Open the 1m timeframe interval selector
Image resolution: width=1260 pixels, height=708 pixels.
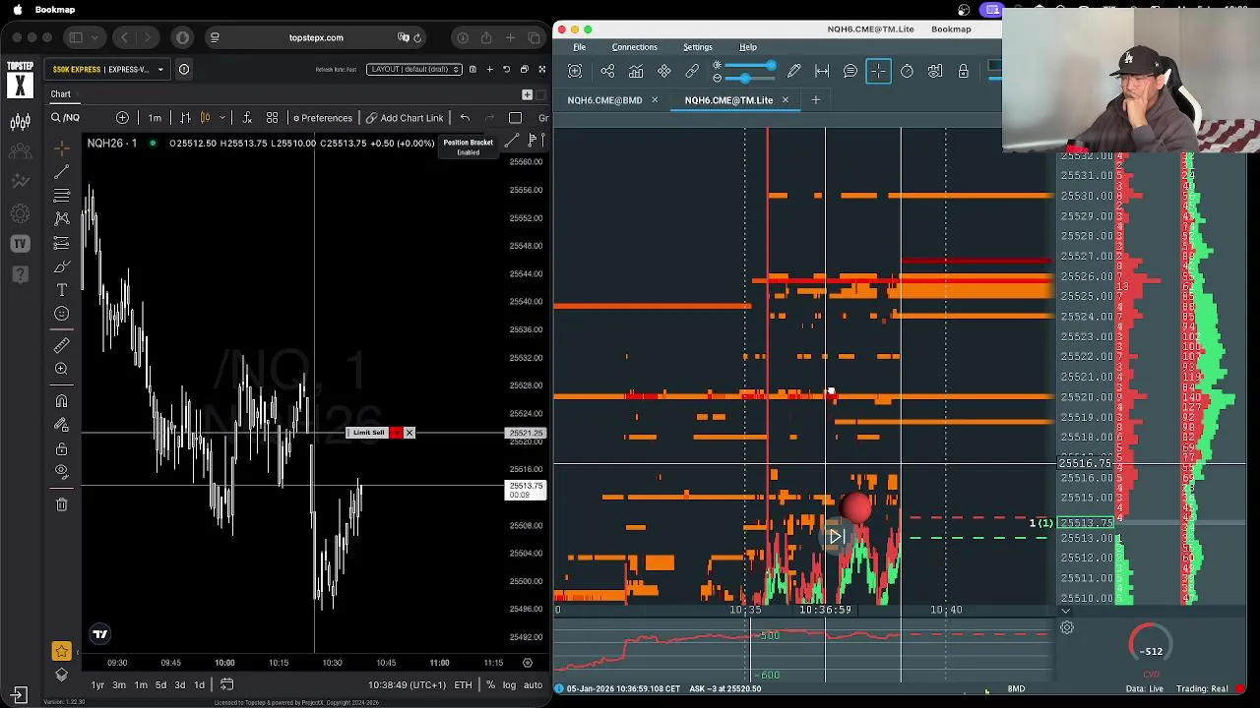click(155, 118)
